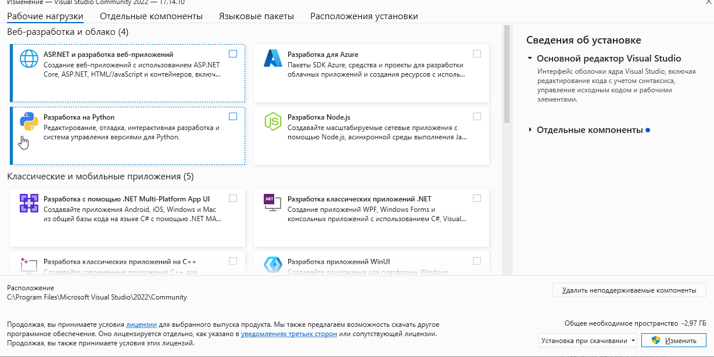Click the Node.js hexagon icon
Viewport: 714px width, 357px height.
pos(273,121)
